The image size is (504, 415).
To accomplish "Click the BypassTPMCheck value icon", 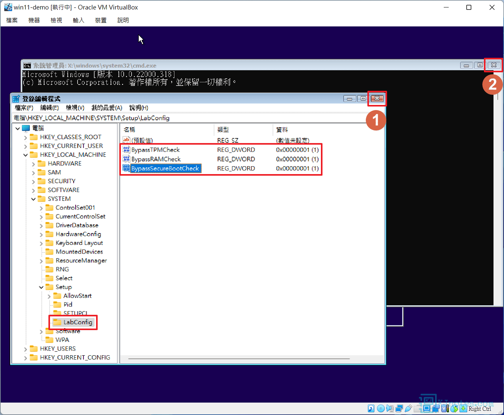I will tap(126, 150).
